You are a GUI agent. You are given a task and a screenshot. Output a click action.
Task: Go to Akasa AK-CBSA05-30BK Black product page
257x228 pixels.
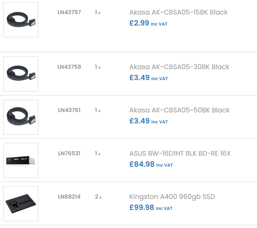click(x=179, y=67)
